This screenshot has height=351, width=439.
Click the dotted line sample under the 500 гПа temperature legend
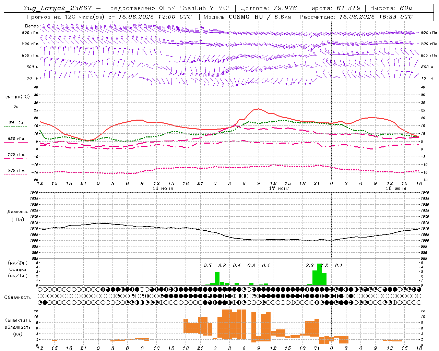click(16, 174)
